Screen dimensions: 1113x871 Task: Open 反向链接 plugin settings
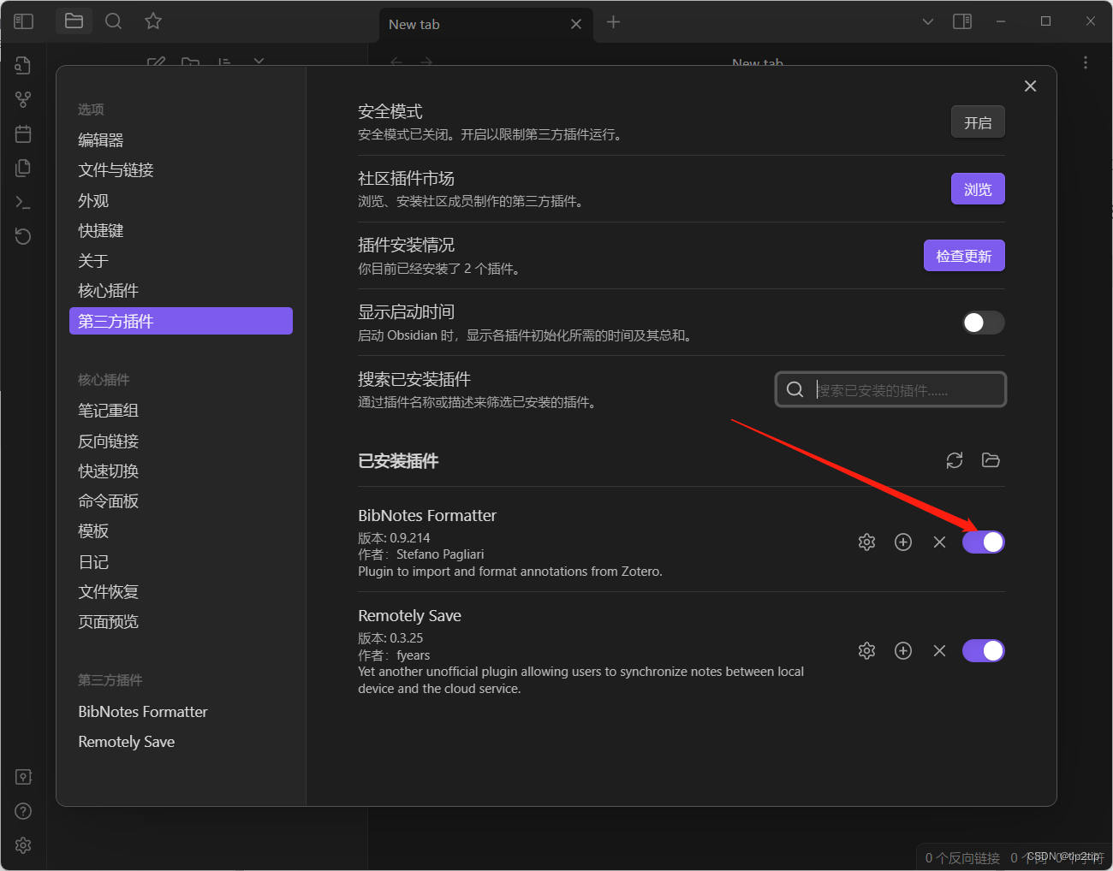(x=181, y=441)
